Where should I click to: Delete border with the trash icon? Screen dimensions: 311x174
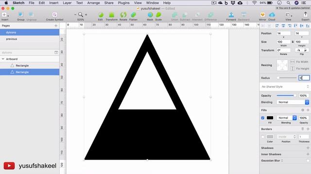[x=303, y=129]
